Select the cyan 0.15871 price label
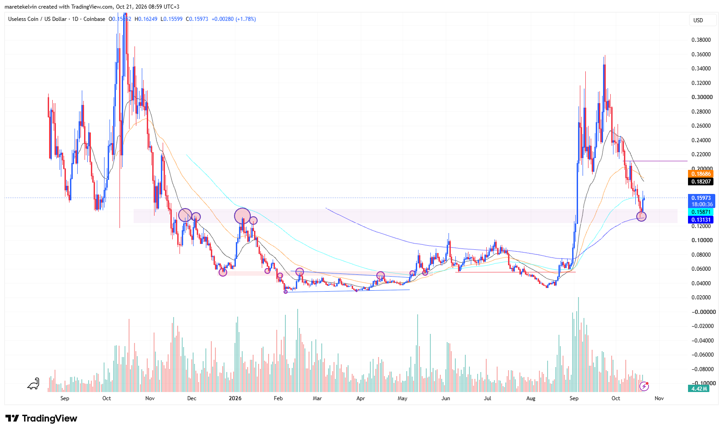The height and width of the screenshot is (432, 723). (701, 212)
